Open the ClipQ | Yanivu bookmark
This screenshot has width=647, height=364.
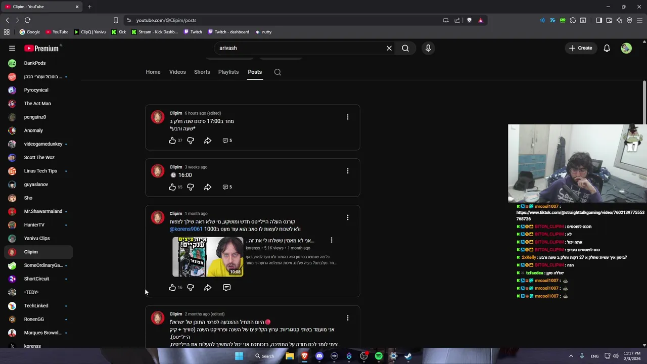click(90, 32)
